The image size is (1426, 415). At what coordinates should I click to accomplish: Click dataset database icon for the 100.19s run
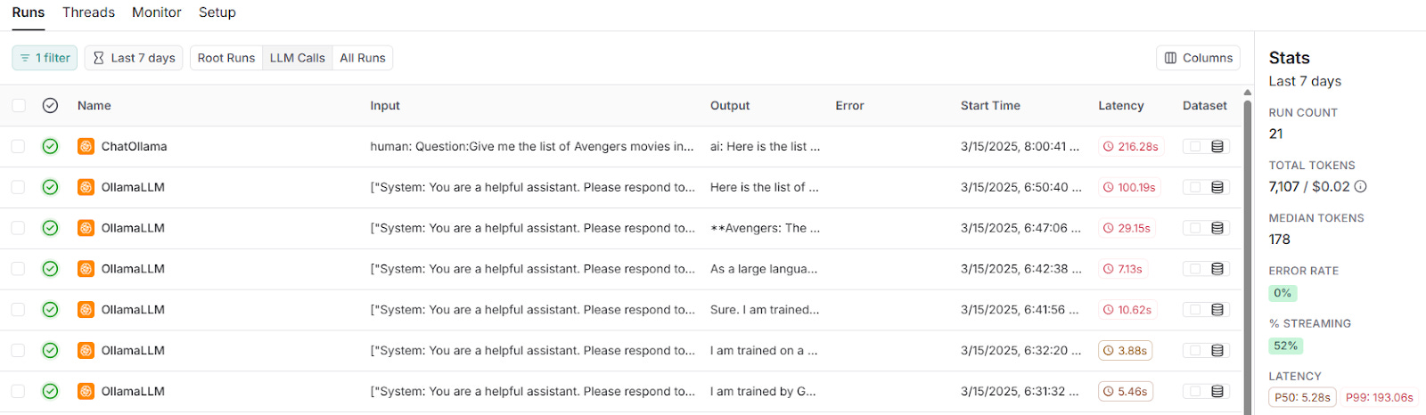click(x=1217, y=187)
